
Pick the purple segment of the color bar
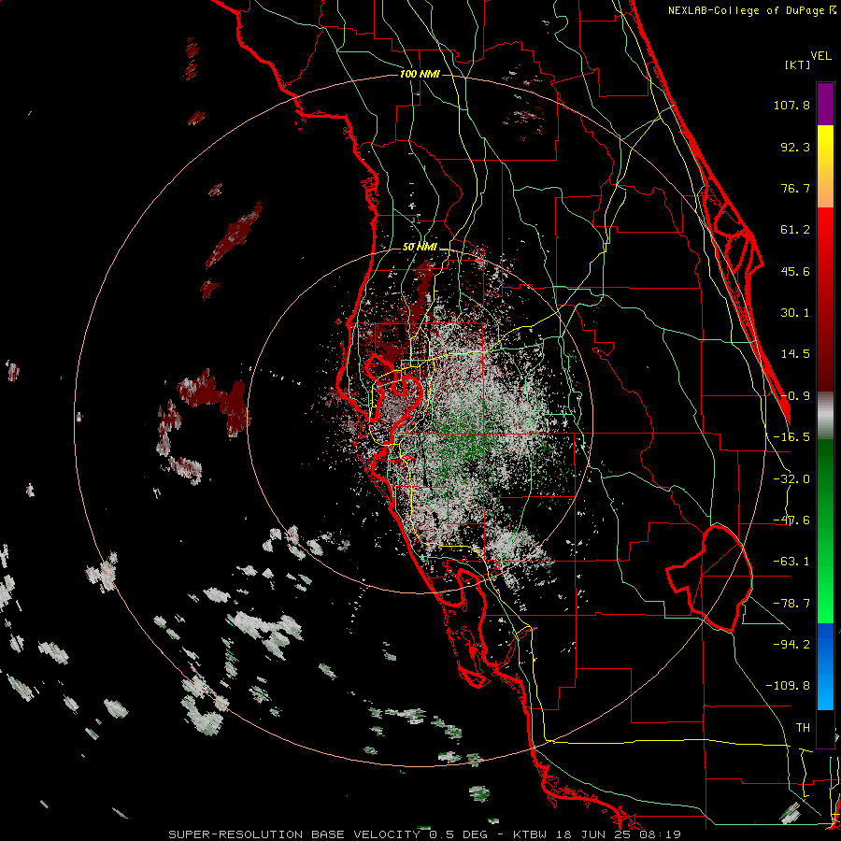(825, 104)
